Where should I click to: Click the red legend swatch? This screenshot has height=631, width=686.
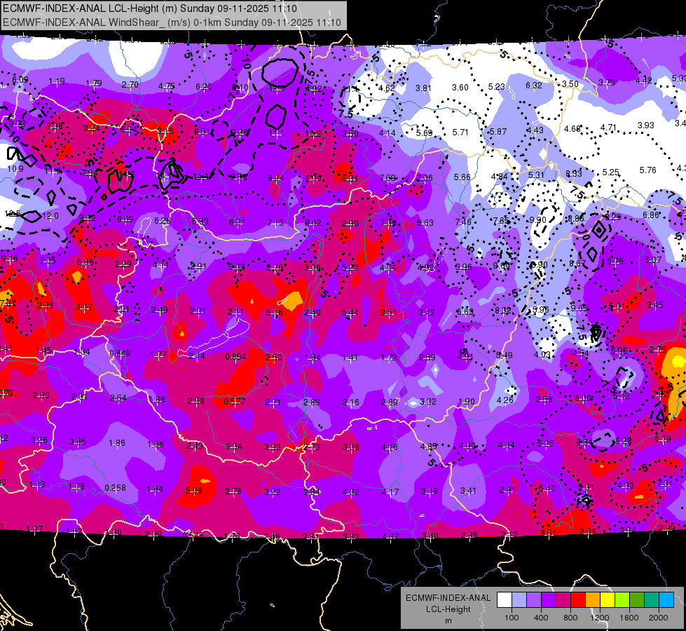pos(578,600)
